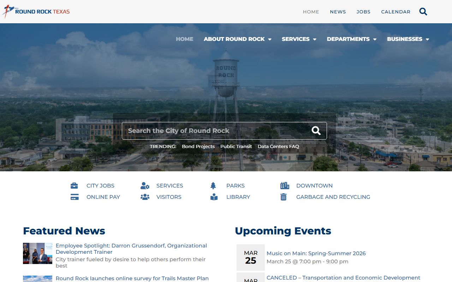Click the building icon beside Downtown
The width and height of the screenshot is (452, 282).
(x=285, y=186)
